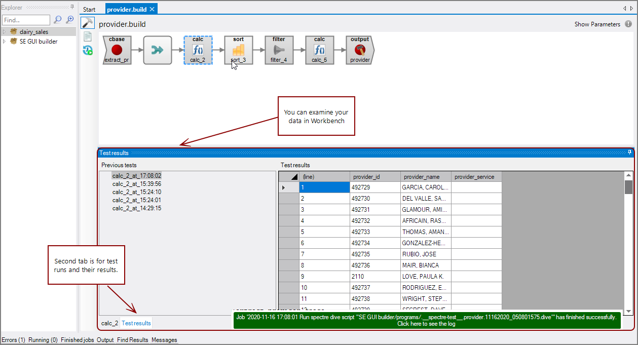638x345 pixels.
Task: Select the MAIR, BIANCA cell
Action: pyautogui.click(x=426, y=265)
